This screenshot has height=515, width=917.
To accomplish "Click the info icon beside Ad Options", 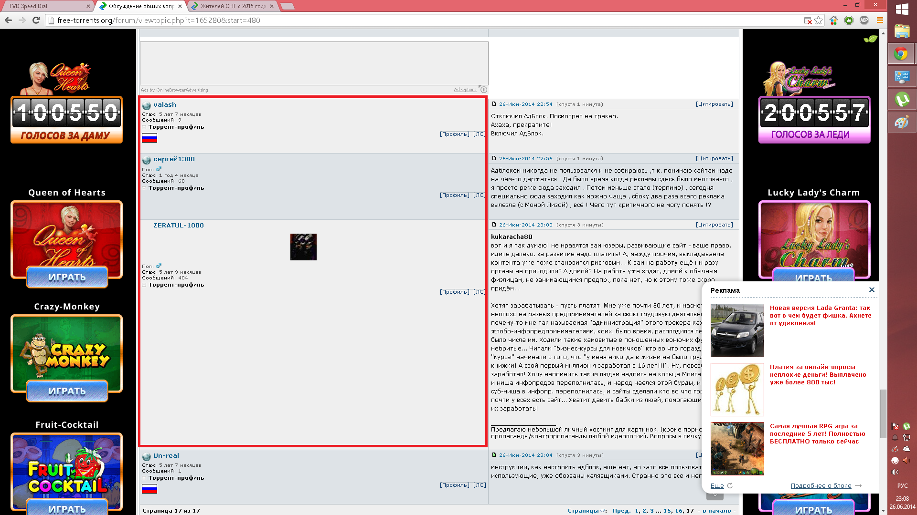I will (x=484, y=90).
